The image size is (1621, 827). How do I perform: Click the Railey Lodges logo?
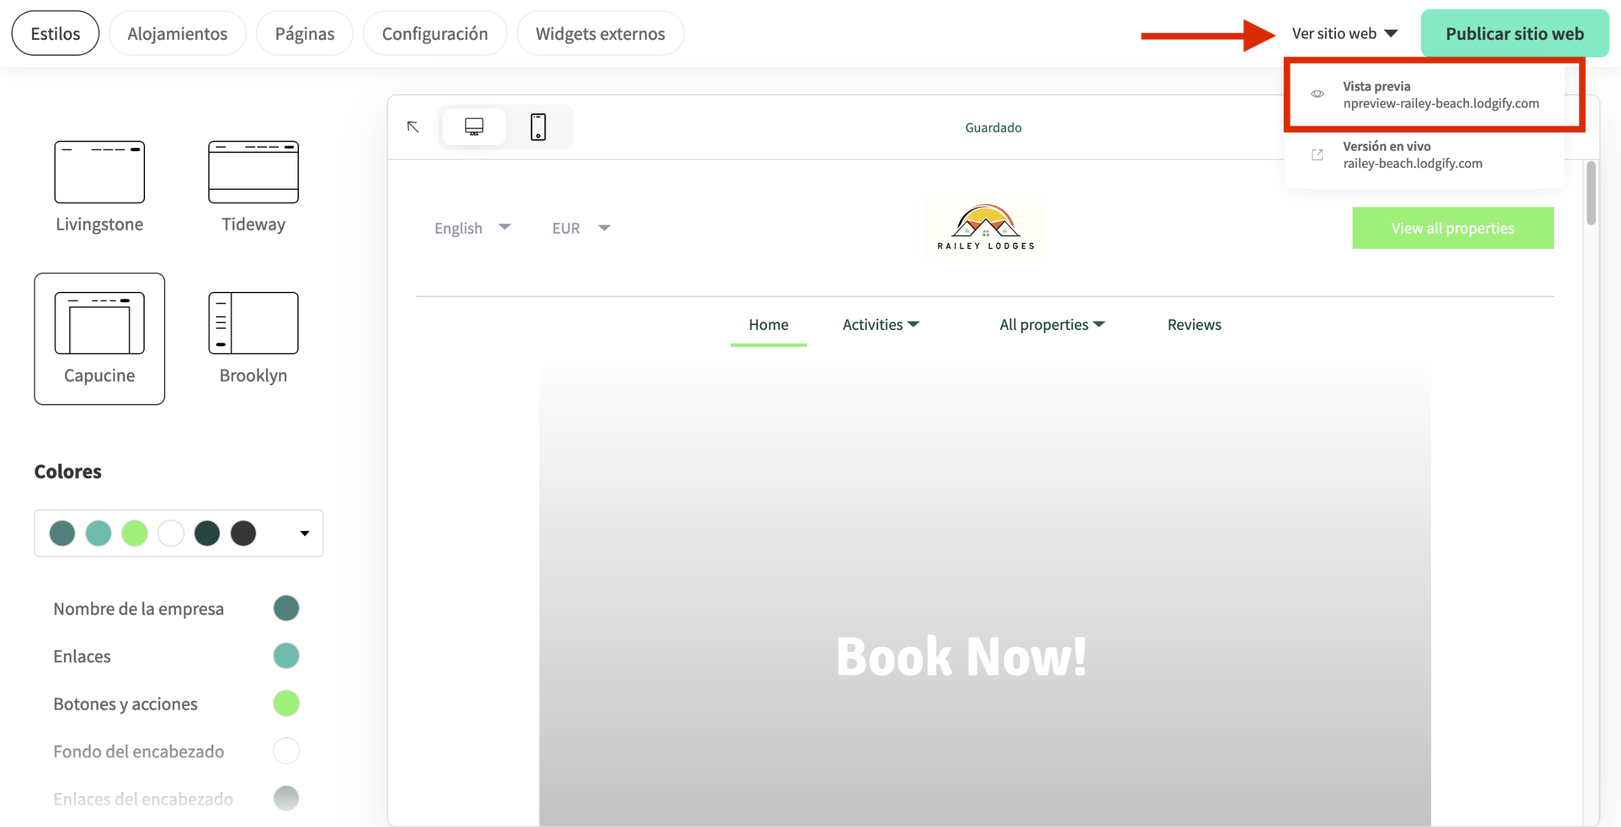point(985,227)
